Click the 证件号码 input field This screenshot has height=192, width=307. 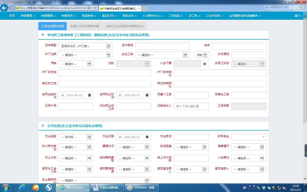pyautogui.click(x=162, y=46)
